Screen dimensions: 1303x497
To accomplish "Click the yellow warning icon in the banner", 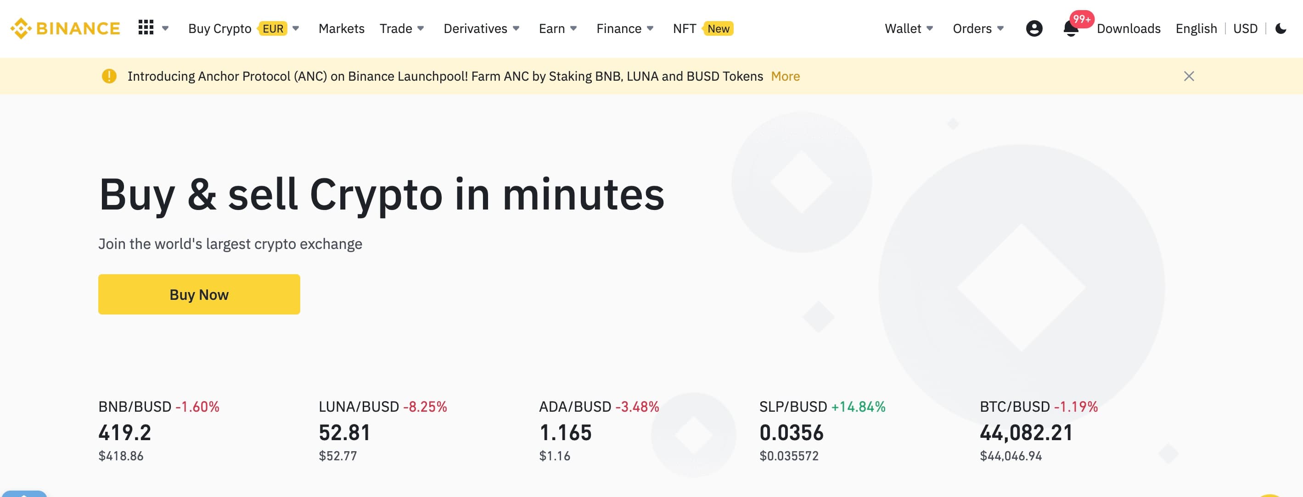I will 109,76.
